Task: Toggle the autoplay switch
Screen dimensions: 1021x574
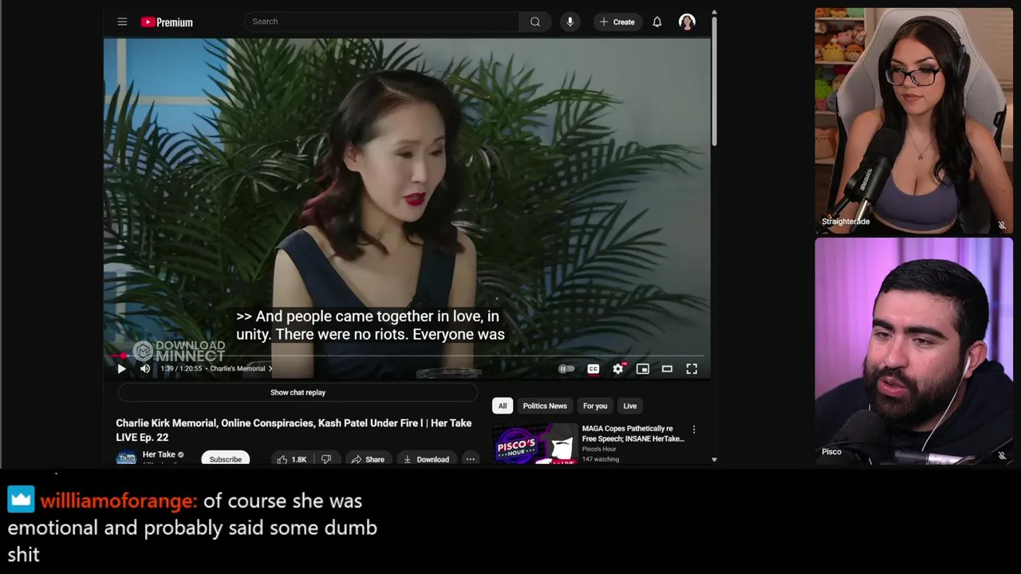Action: (x=566, y=368)
